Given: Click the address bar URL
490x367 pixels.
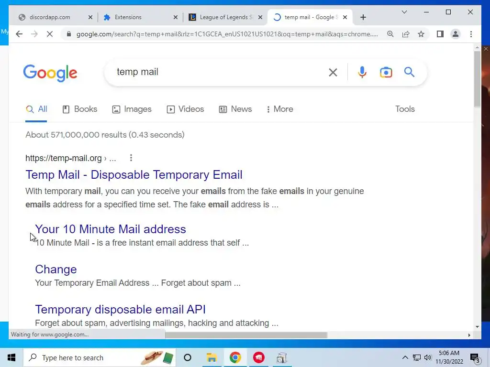Looking at the screenshot, I should 227,34.
